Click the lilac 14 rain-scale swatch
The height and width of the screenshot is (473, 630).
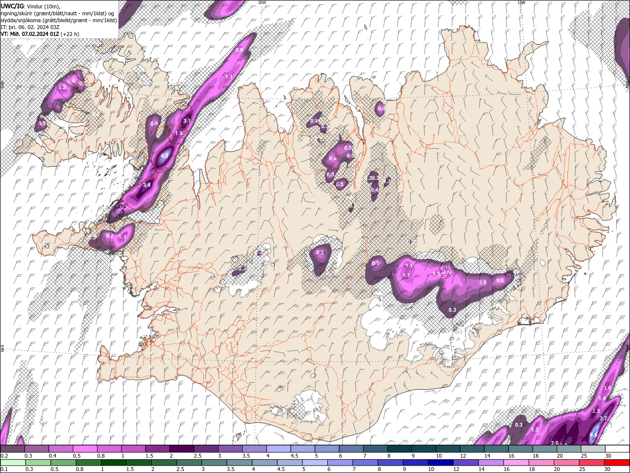(490, 462)
